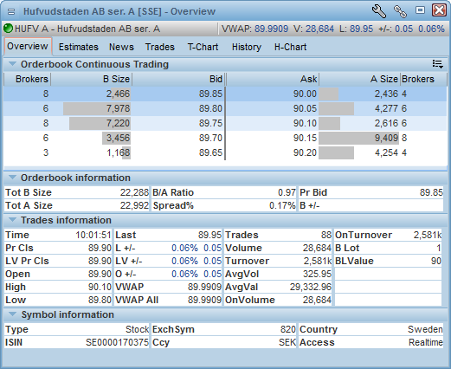Screen dimensions: 451x369
Task: Click the AvgVal value 29,332.96
Action: pyautogui.click(x=311, y=287)
